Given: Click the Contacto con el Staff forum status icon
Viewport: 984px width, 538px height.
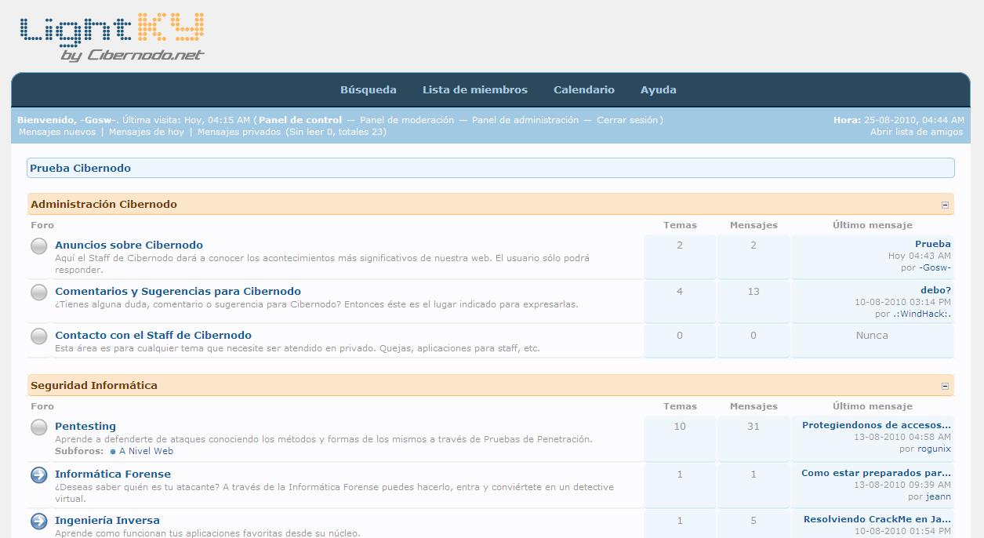Looking at the screenshot, I should (x=39, y=336).
